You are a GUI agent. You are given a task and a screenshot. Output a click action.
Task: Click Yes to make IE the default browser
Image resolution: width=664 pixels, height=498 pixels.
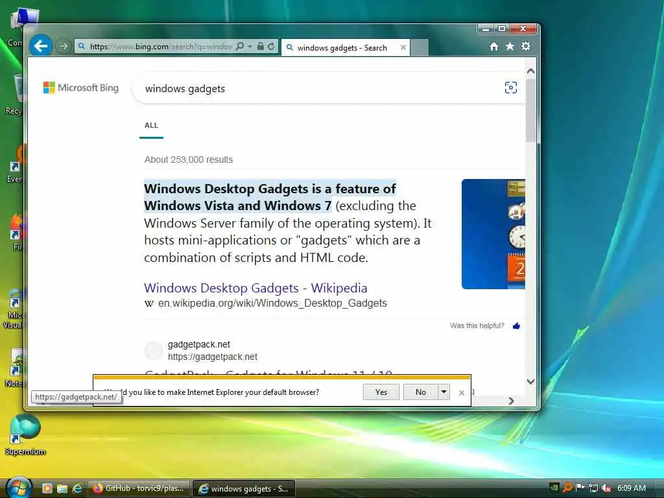pyautogui.click(x=381, y=392)
